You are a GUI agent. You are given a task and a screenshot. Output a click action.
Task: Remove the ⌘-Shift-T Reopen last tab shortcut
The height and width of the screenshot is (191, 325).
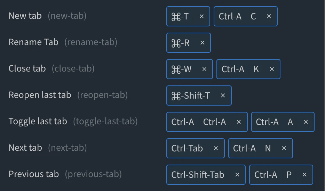click(223, 95)
